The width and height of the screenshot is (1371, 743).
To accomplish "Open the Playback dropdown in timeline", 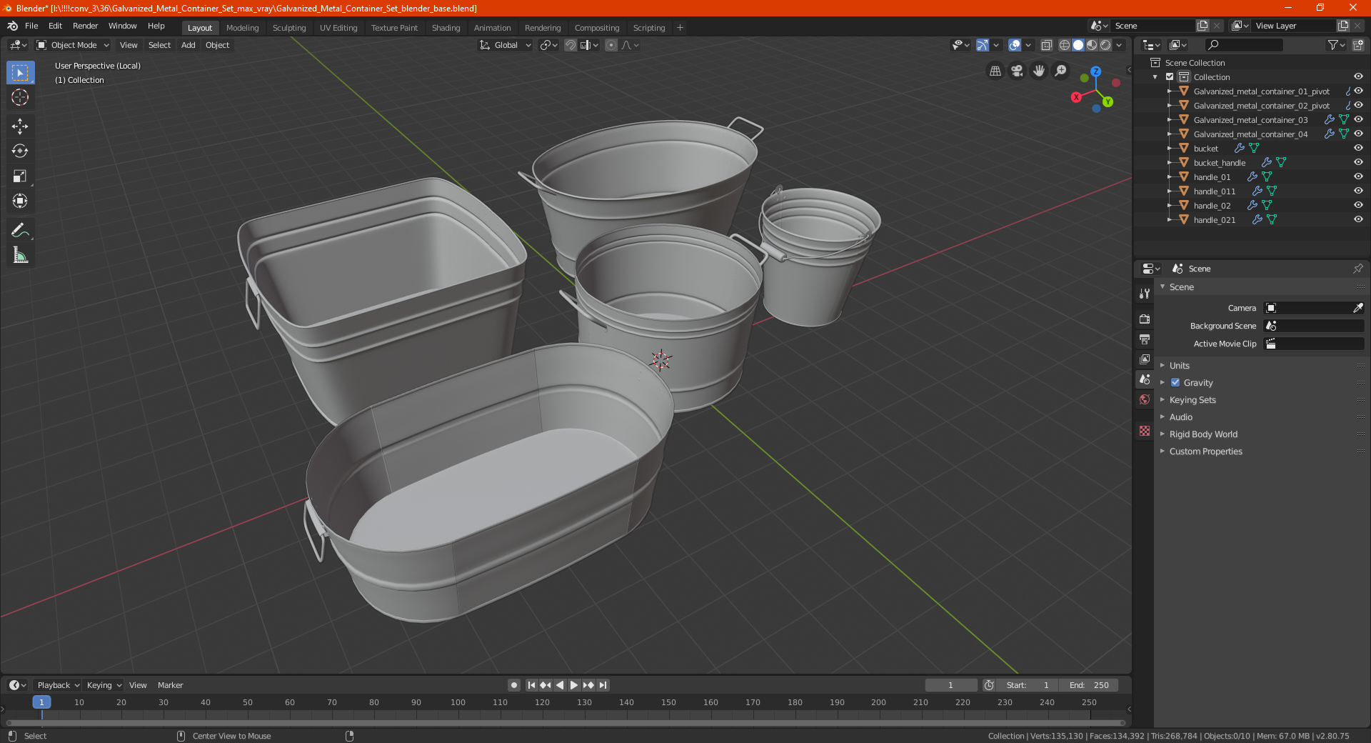I will 58,685.
